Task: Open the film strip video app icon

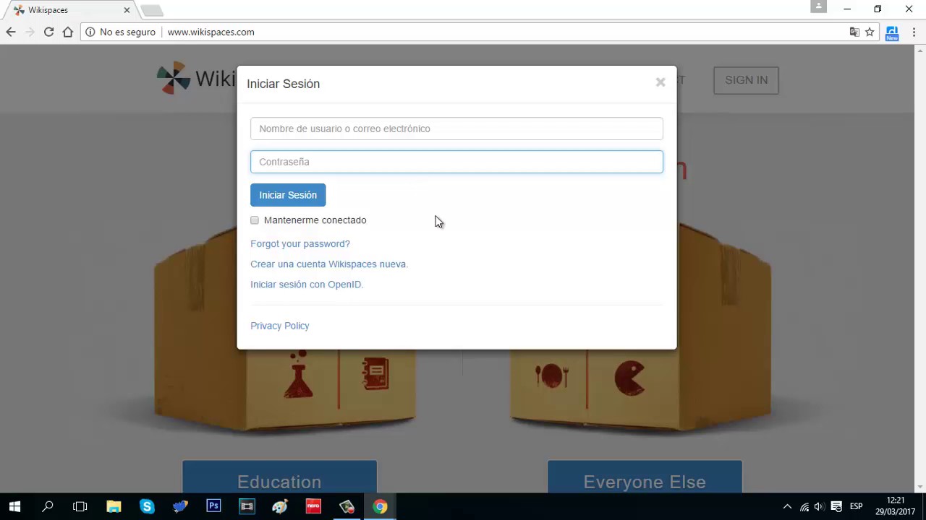Action: 247,506
